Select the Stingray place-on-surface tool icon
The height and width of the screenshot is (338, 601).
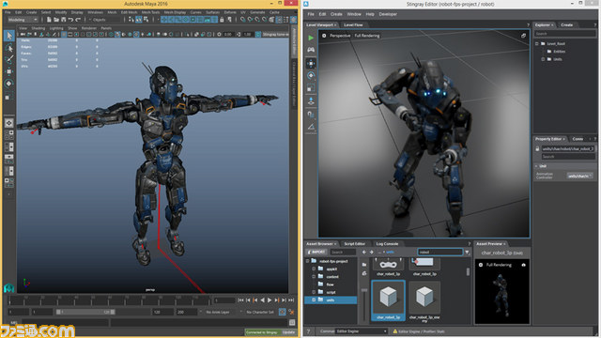(x=311, y=101)
